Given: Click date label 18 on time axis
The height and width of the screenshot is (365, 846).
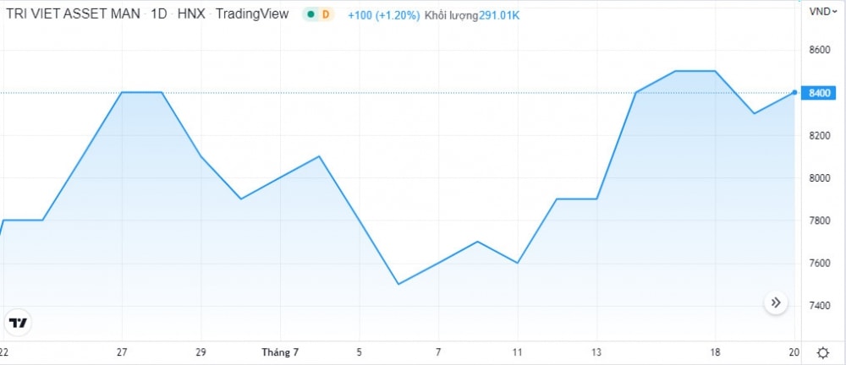Looking at the screenshot, I should [x=715, y=352].
